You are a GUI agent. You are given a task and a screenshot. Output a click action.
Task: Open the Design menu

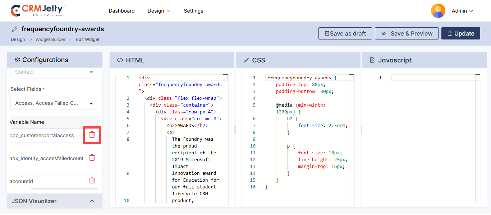click(x=159, y=11)
